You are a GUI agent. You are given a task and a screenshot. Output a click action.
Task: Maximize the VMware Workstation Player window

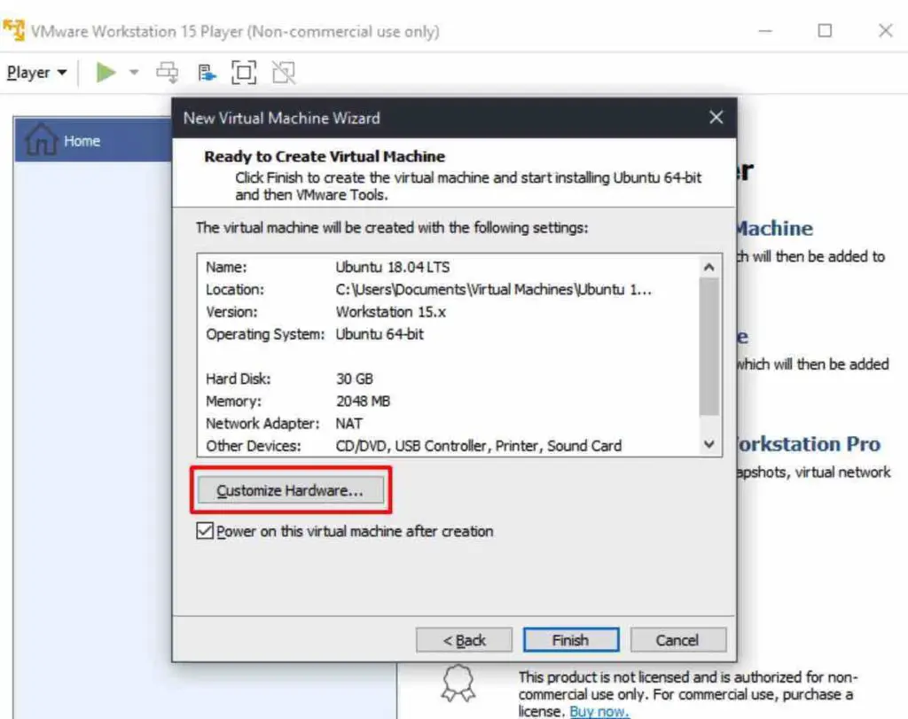[825, 31]
